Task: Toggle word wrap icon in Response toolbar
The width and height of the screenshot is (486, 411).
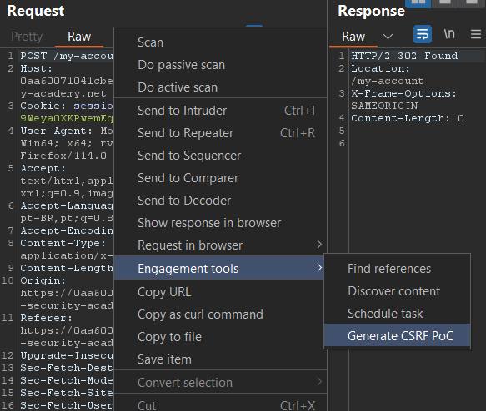Action: 423,34
